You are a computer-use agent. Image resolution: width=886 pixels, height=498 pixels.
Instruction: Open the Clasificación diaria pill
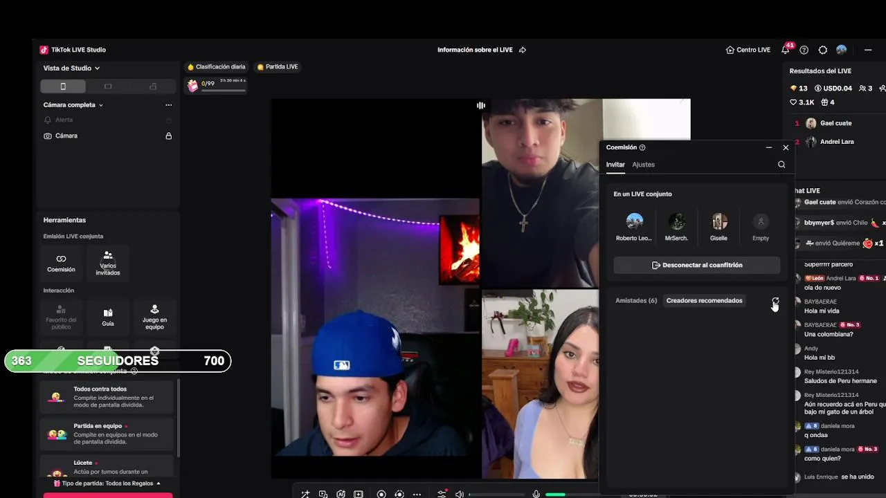(x=216, y=67)
